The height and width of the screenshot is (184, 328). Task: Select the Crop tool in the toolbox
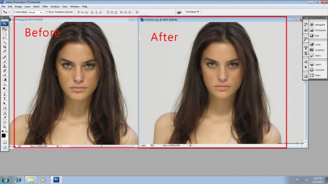[x=5, y=47]
